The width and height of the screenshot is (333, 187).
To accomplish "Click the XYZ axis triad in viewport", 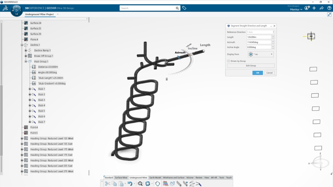I will (320, 162).
